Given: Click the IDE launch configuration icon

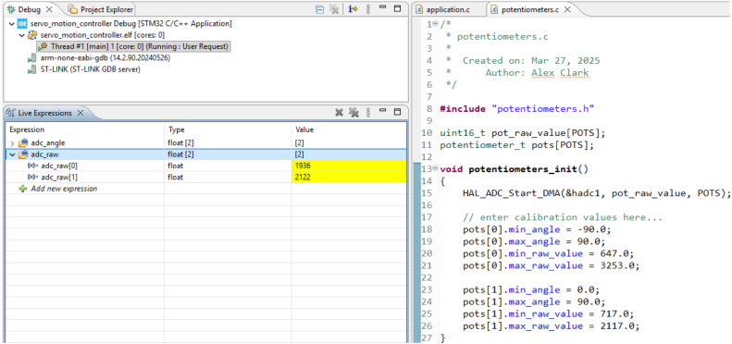Looking at the screenshot, I should [22, 23].
